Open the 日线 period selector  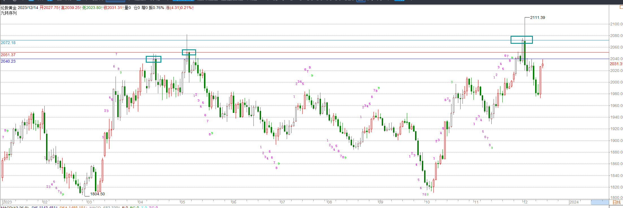pos(617,202)
